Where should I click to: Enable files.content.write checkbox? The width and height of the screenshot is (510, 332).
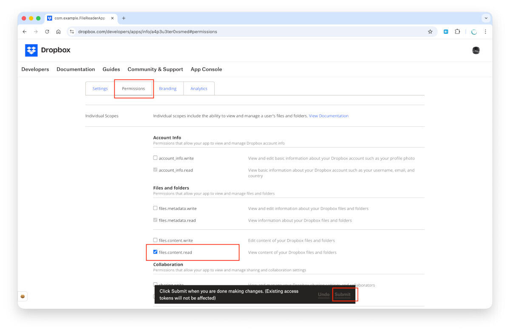155,240
